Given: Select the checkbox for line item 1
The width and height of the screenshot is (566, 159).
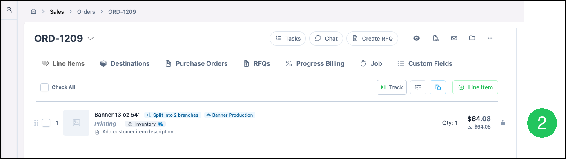Looking at the screenshot, I should pyautogui.click(x=46, y=123).
